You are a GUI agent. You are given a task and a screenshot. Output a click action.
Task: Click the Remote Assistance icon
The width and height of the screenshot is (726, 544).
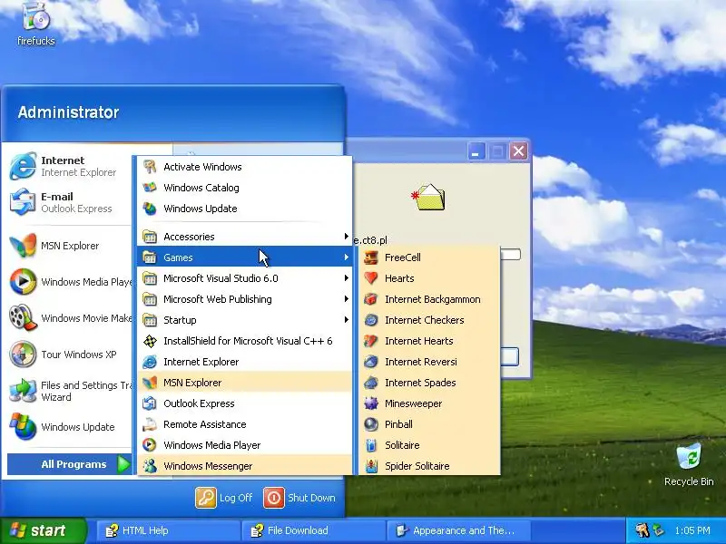click(x=150, y=424)
